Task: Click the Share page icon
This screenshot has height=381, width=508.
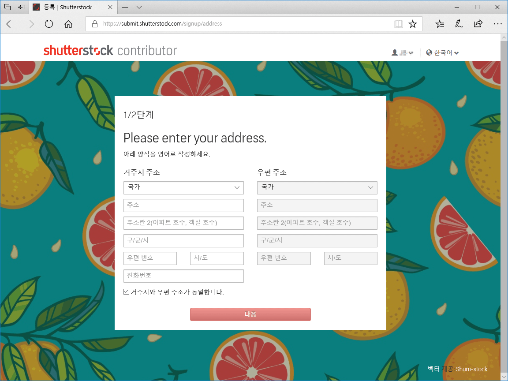Action: (x=478, y=24)
